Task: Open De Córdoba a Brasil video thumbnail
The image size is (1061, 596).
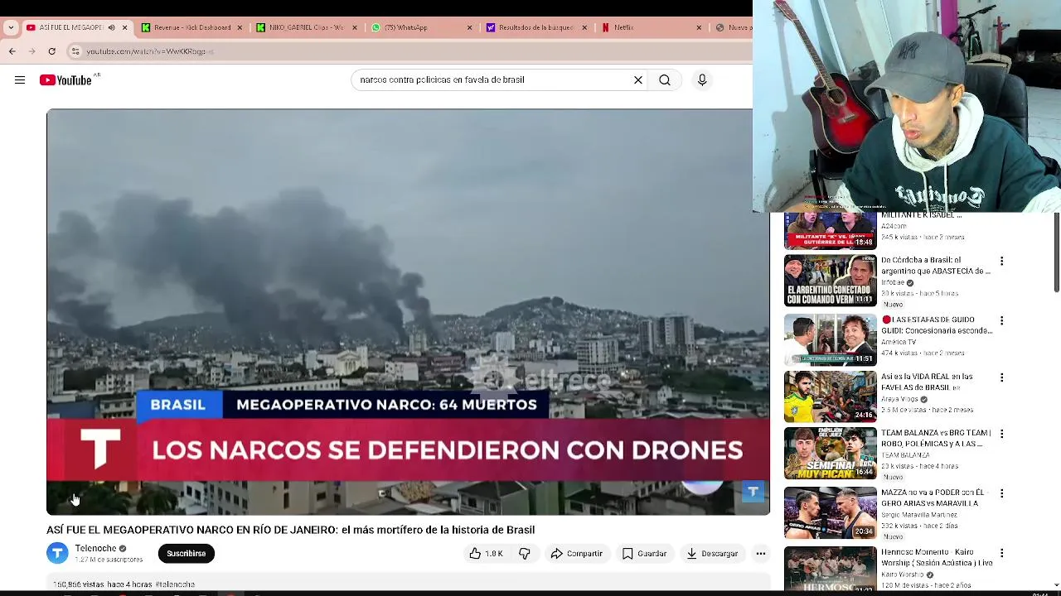Action: pos(830,281)
